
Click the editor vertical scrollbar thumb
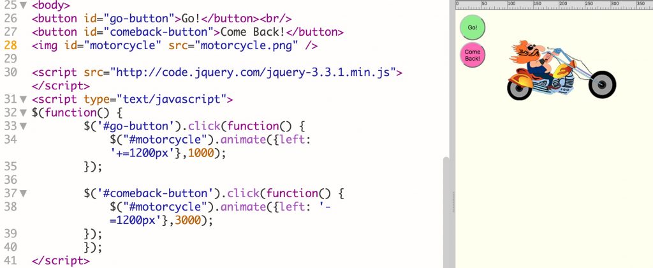(x=446, y=212)
